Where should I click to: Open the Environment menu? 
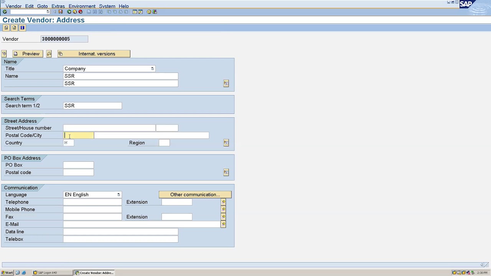82,6
